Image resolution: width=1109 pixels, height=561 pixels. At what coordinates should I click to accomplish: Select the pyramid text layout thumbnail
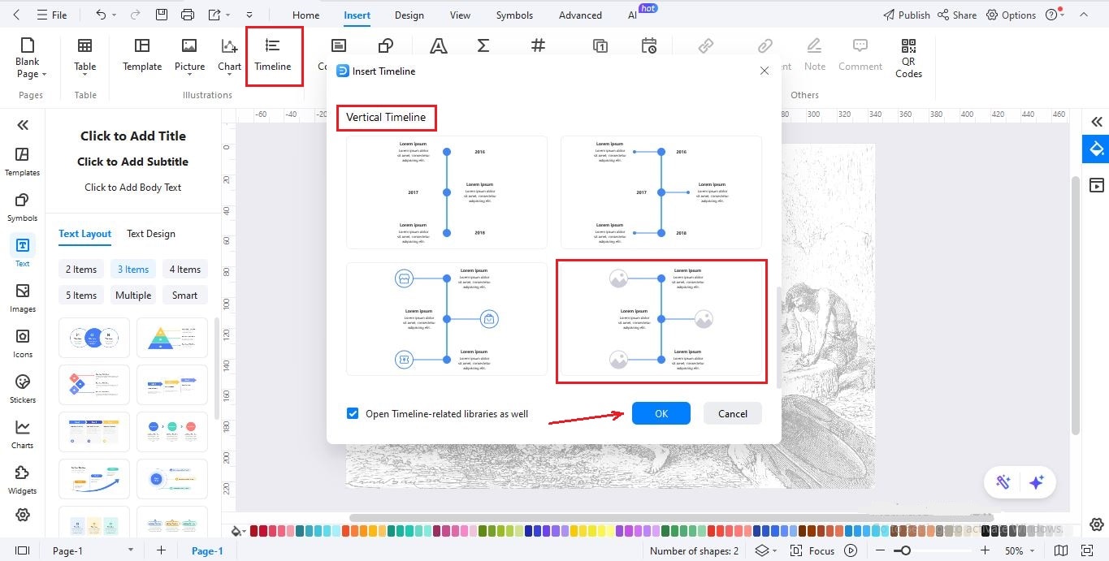click(x=172, y=337)
